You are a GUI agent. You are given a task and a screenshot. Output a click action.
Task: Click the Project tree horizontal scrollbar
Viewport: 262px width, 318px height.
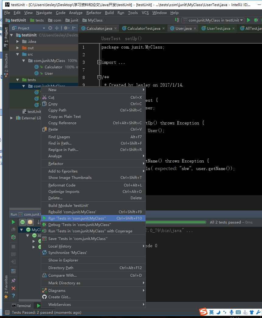click(25, 209)
